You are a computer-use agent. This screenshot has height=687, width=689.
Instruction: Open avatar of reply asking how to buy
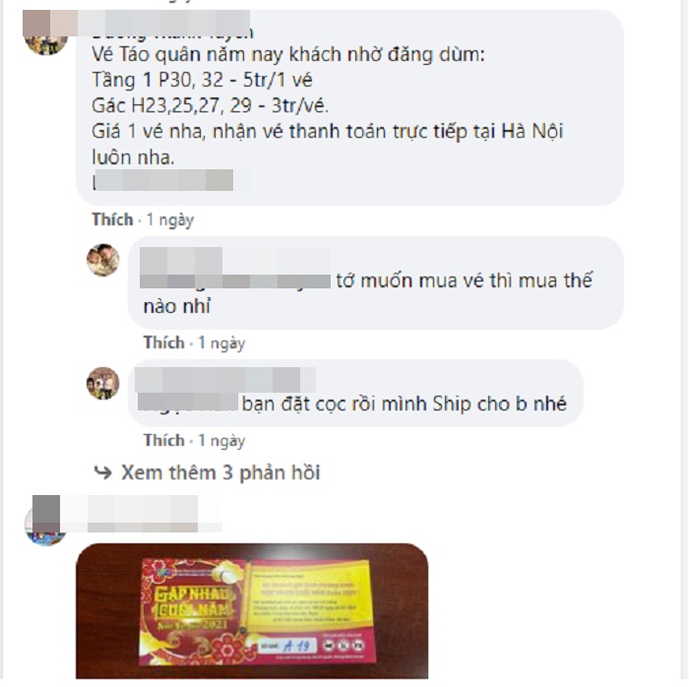point(102,260)
